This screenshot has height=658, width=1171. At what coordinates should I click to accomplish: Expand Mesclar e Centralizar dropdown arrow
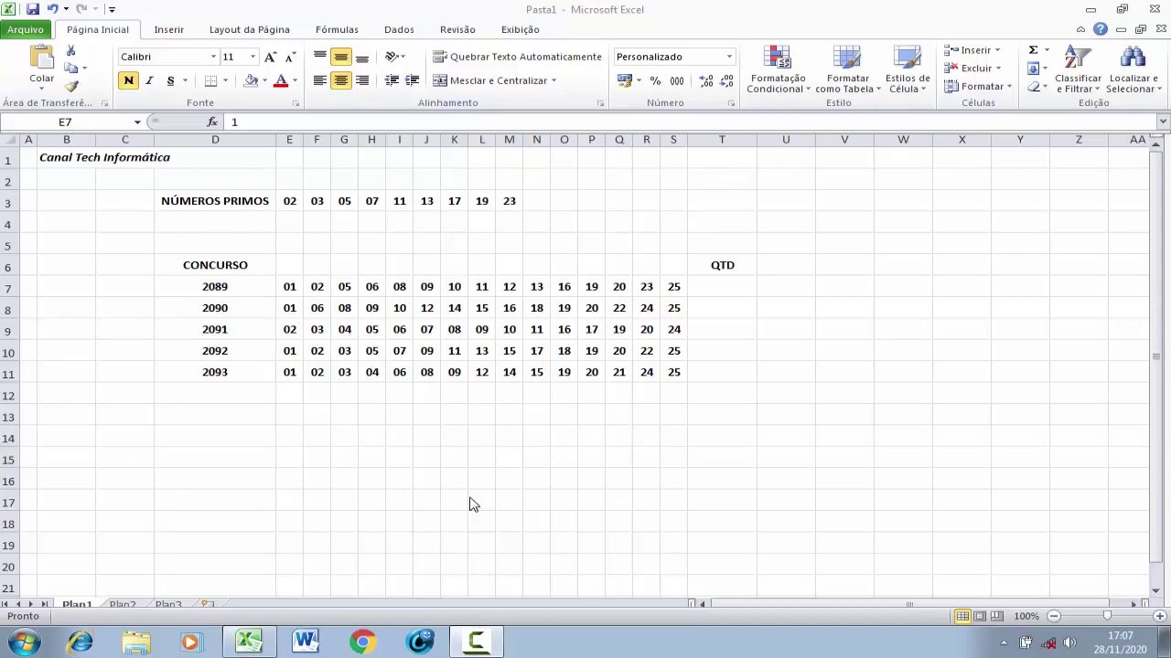[553, 80]
